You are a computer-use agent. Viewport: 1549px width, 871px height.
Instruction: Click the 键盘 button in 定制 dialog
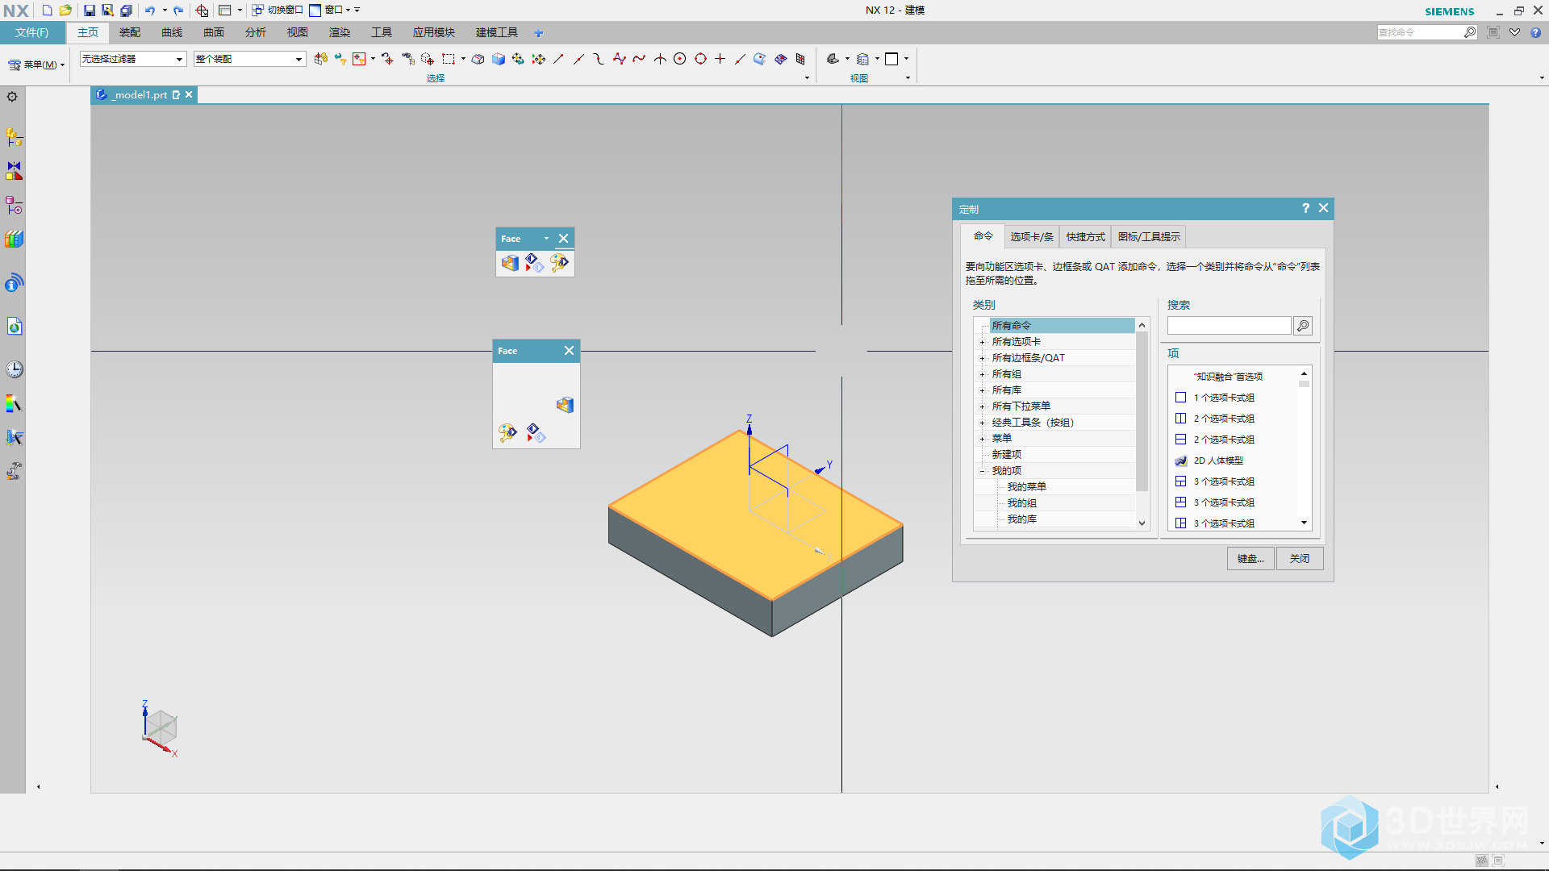[x=1250, y=557]
